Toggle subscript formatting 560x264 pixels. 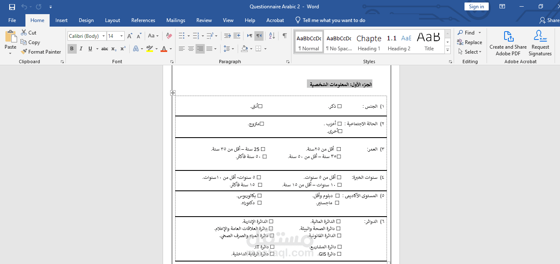point(114,49)
